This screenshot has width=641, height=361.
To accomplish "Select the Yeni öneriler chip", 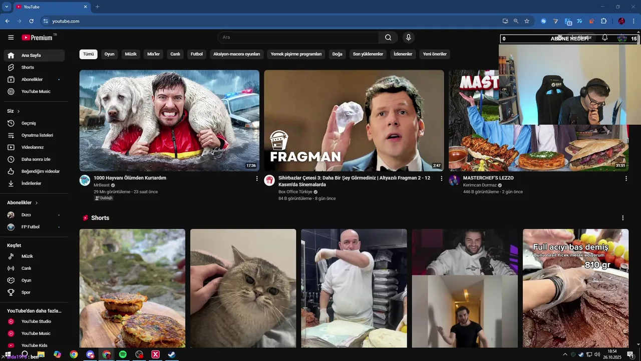I will pyautogui.click(x=435, y=54).
